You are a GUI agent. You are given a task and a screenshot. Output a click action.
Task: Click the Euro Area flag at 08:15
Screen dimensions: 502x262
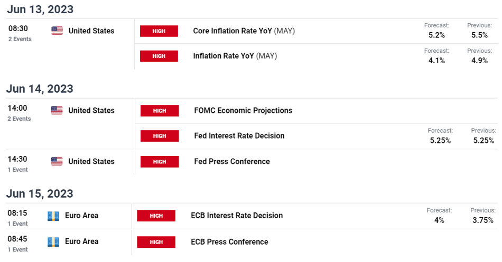coord(53,216)
